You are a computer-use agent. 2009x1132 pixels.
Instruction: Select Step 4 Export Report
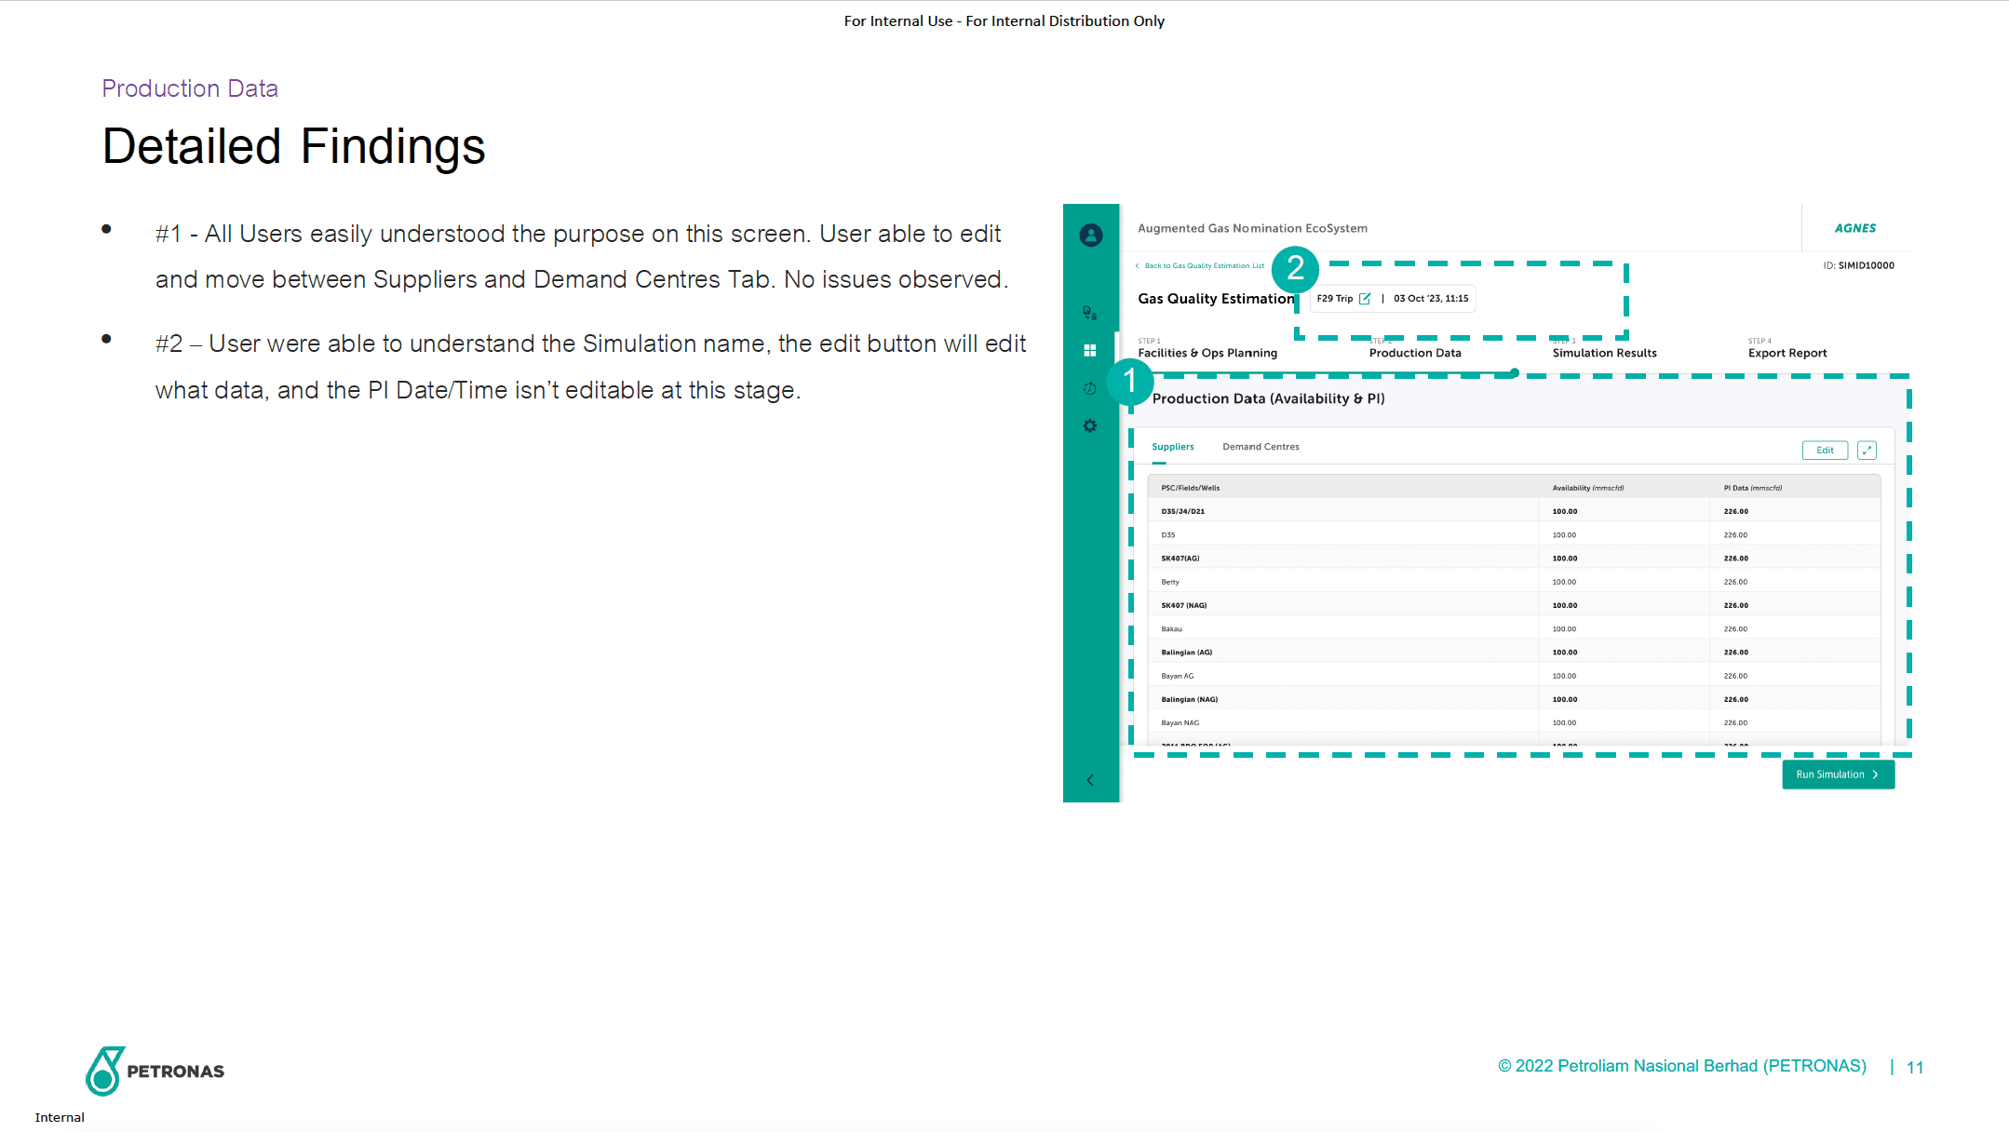[1787, 353]
